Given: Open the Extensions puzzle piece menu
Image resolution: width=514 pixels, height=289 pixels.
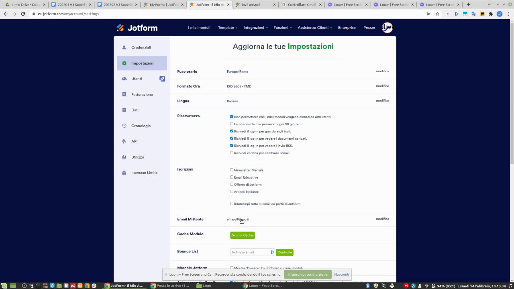Looking at the screenshot, I should click(491, 14).
